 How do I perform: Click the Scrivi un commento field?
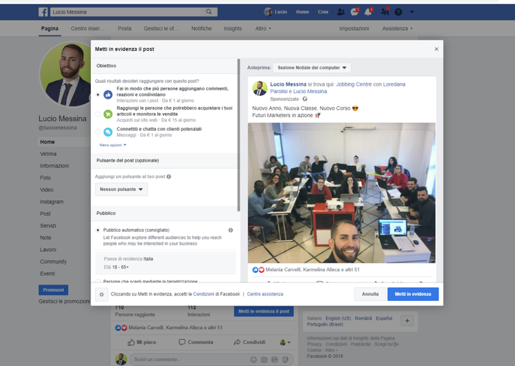point(190,359)
